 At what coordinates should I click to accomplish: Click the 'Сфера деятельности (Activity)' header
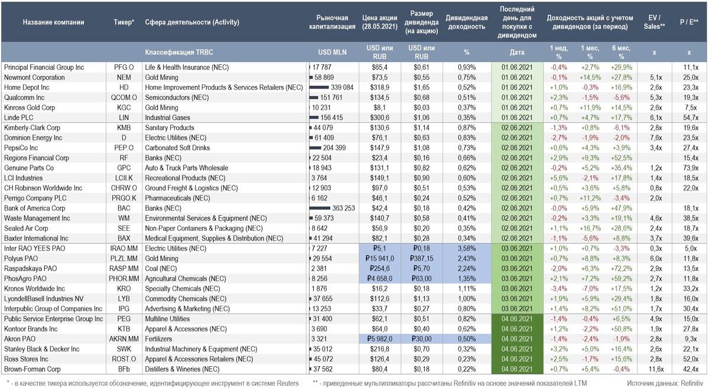pyautogui.click(x=192, y=22)
